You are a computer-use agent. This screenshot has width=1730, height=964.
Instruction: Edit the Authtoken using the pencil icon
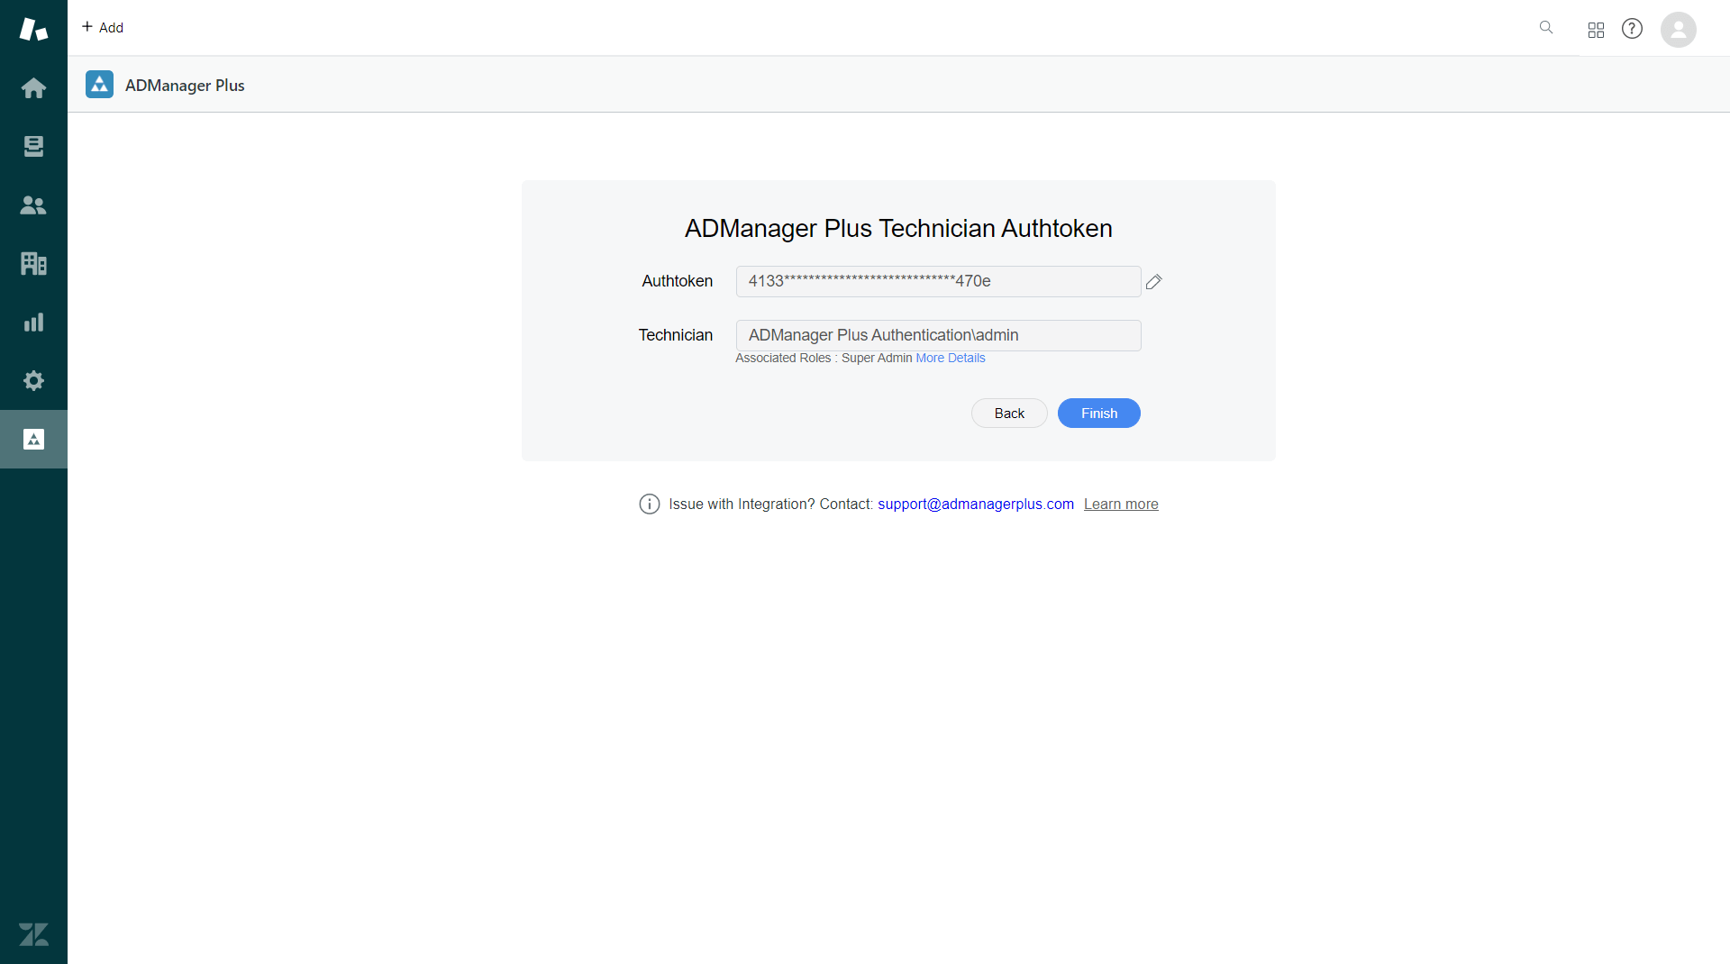(x=1154, y=282)
